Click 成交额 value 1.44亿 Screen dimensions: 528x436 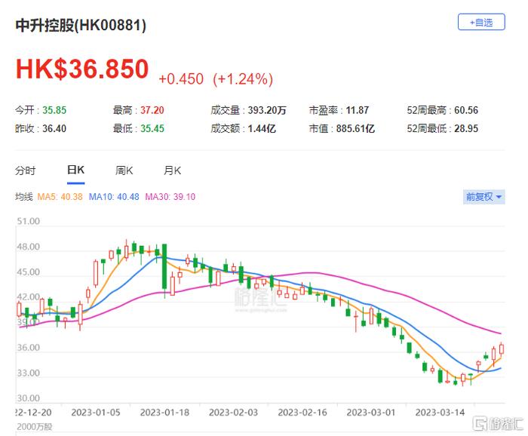pos(262,128)
